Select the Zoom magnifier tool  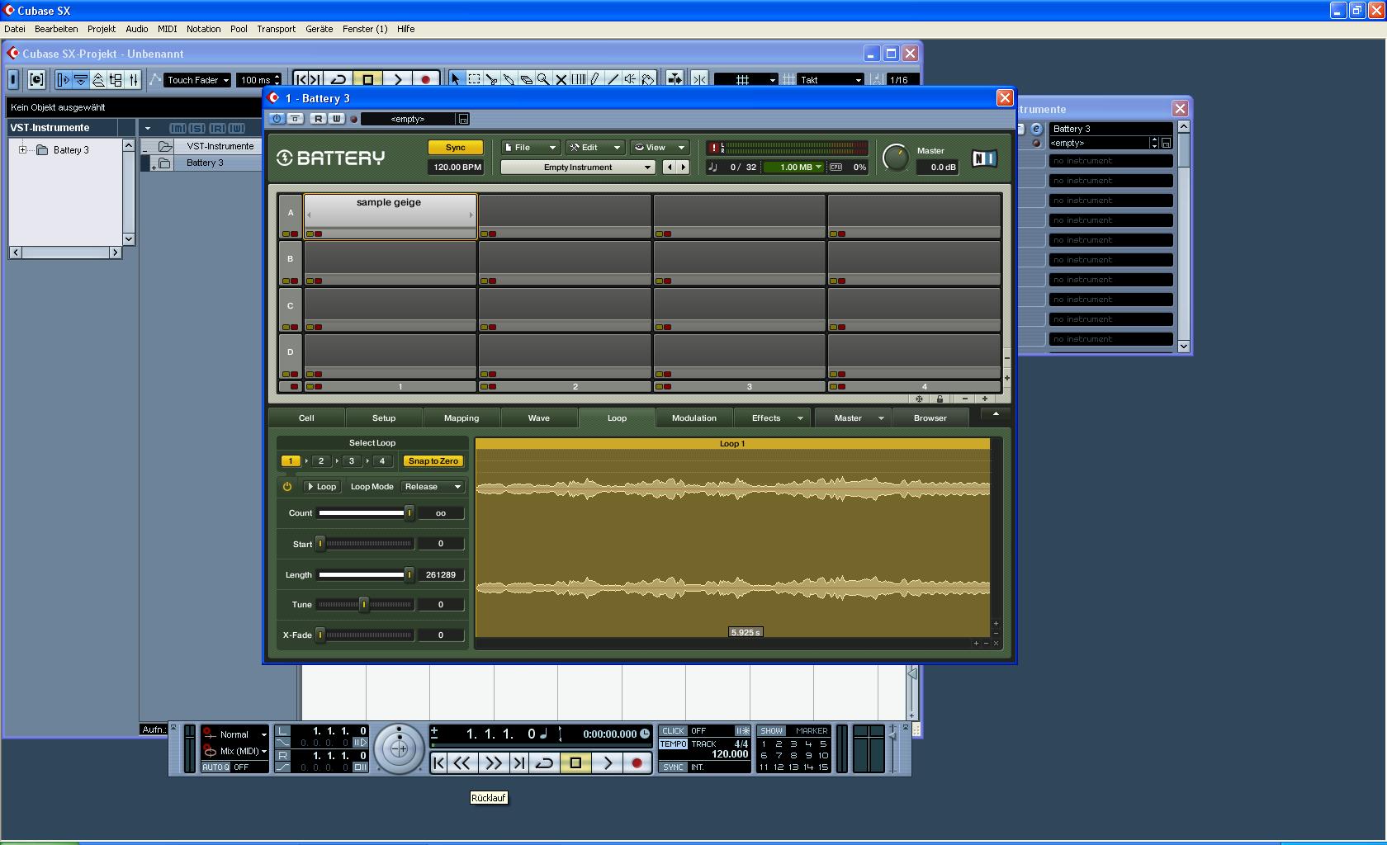(543, 79)
